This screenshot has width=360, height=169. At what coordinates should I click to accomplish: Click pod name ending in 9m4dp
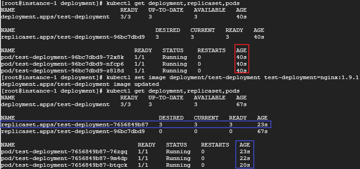(x=64, y=159)
